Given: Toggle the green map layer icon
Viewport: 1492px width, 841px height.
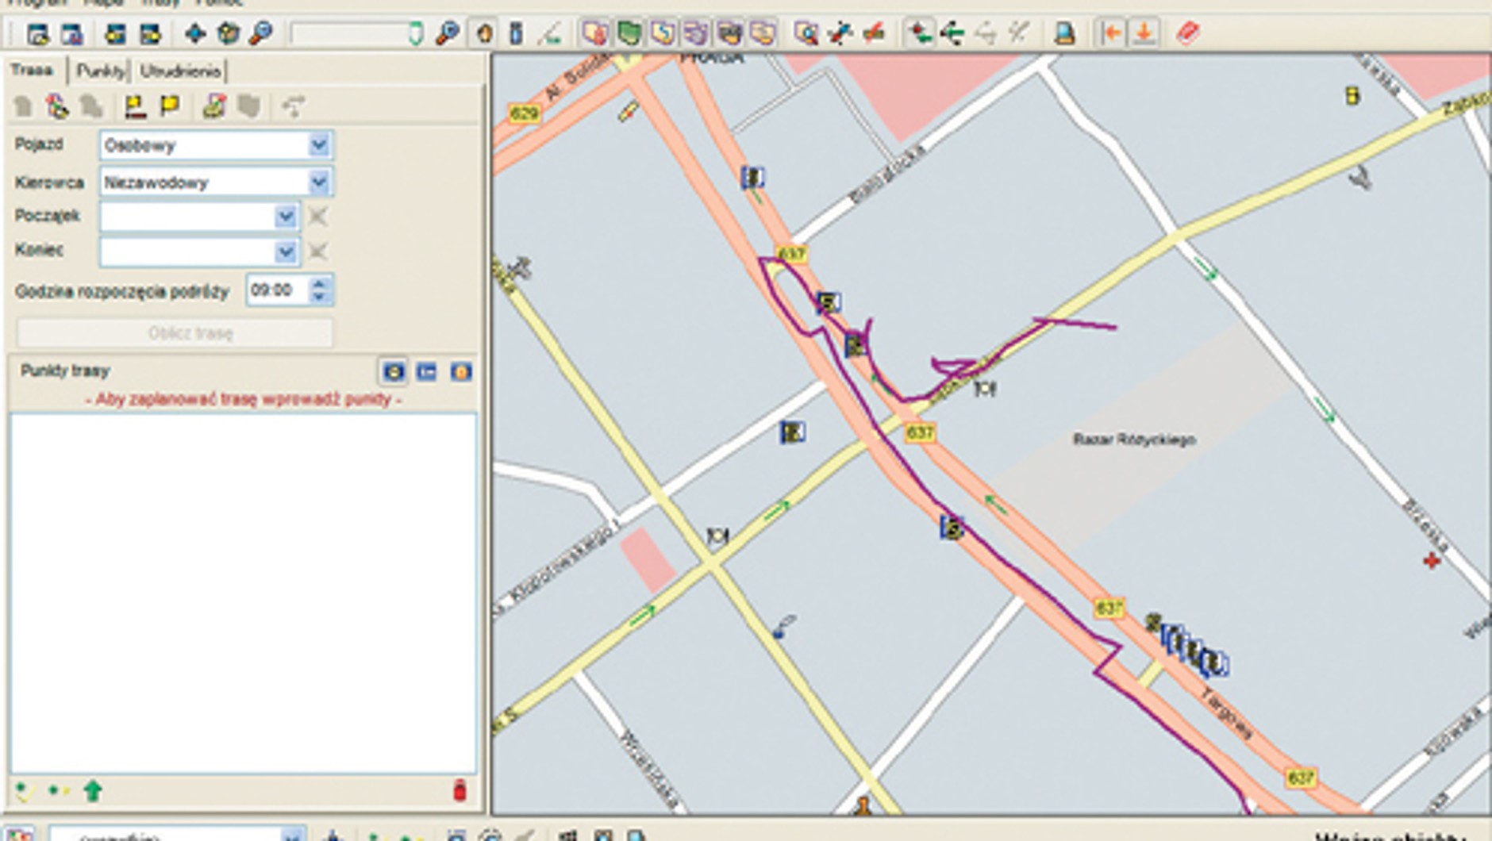Looking at the screenshot, I should (x=629, y=33).
